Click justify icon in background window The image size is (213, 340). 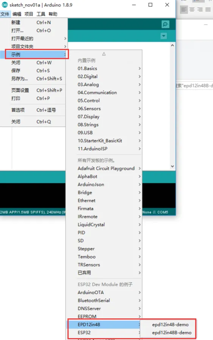[x=208, y=9]
